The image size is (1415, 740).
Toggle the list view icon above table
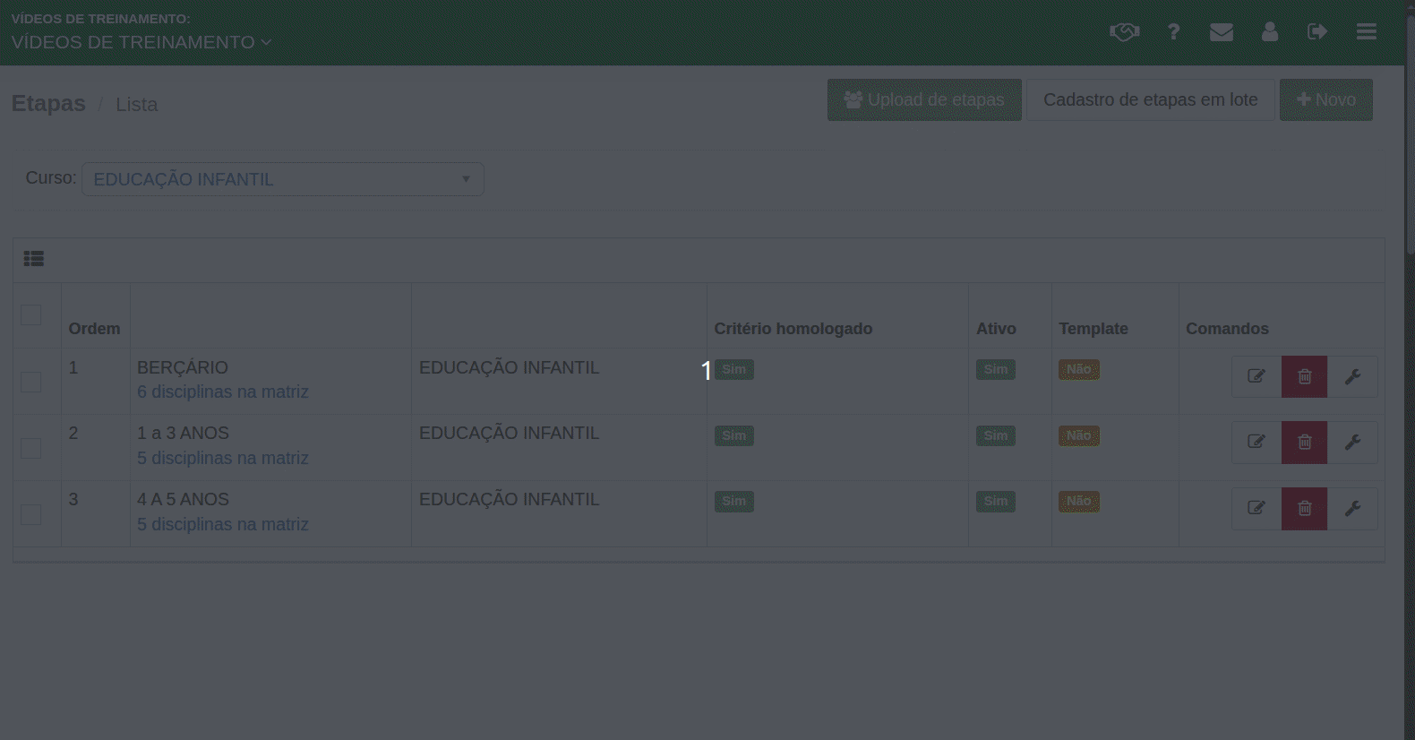pyautogui.click(x=34, y=259)
